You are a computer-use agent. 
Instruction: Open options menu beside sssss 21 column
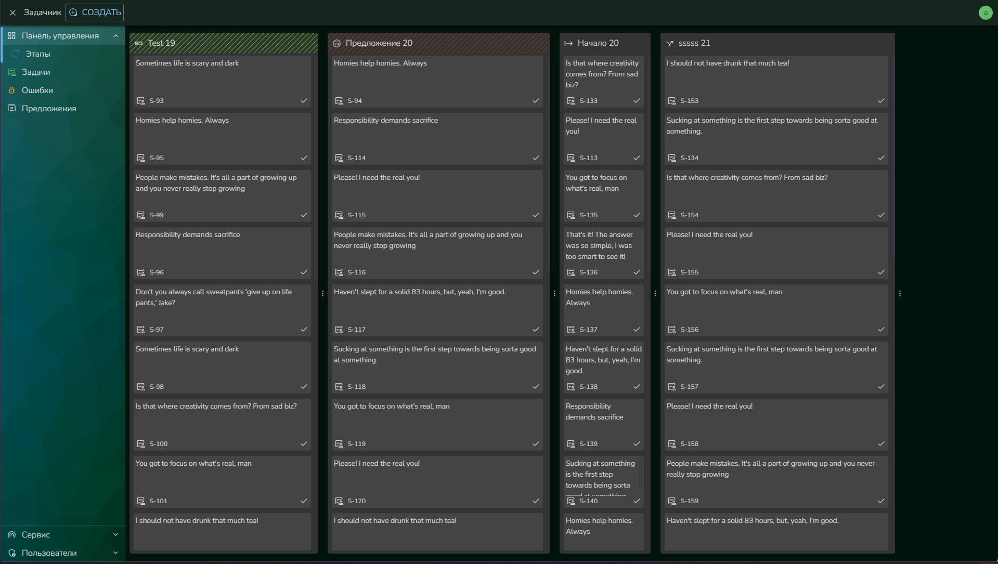tap(900, 294)
